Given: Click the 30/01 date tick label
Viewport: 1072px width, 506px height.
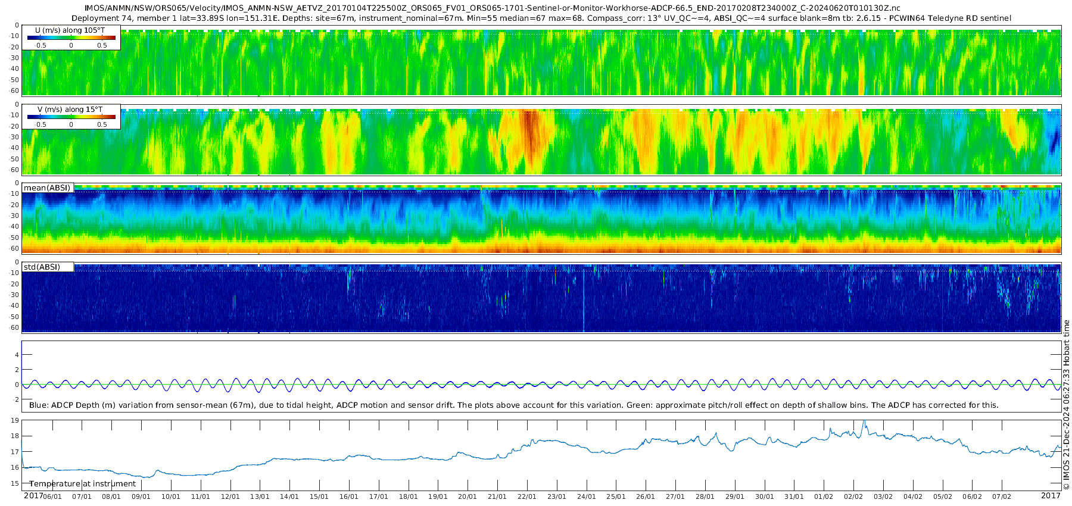Looking at the screenshot, I should (765, 497).
